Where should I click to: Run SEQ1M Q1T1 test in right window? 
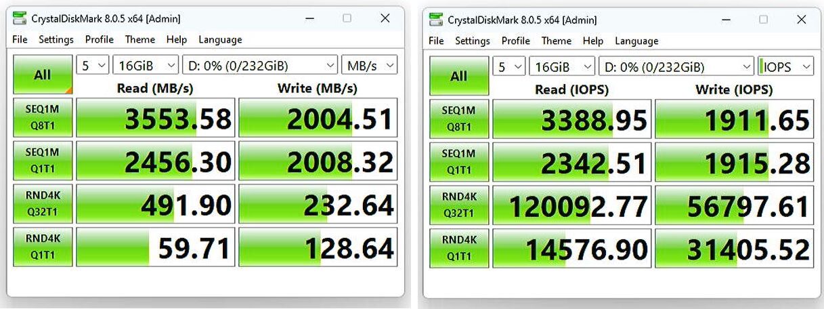tap(459, 162)
